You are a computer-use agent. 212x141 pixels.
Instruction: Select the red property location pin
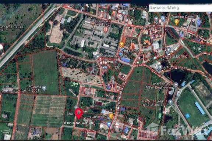(79, 113)
